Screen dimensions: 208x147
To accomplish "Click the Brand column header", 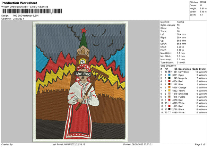I will click(x=203, y=68).
